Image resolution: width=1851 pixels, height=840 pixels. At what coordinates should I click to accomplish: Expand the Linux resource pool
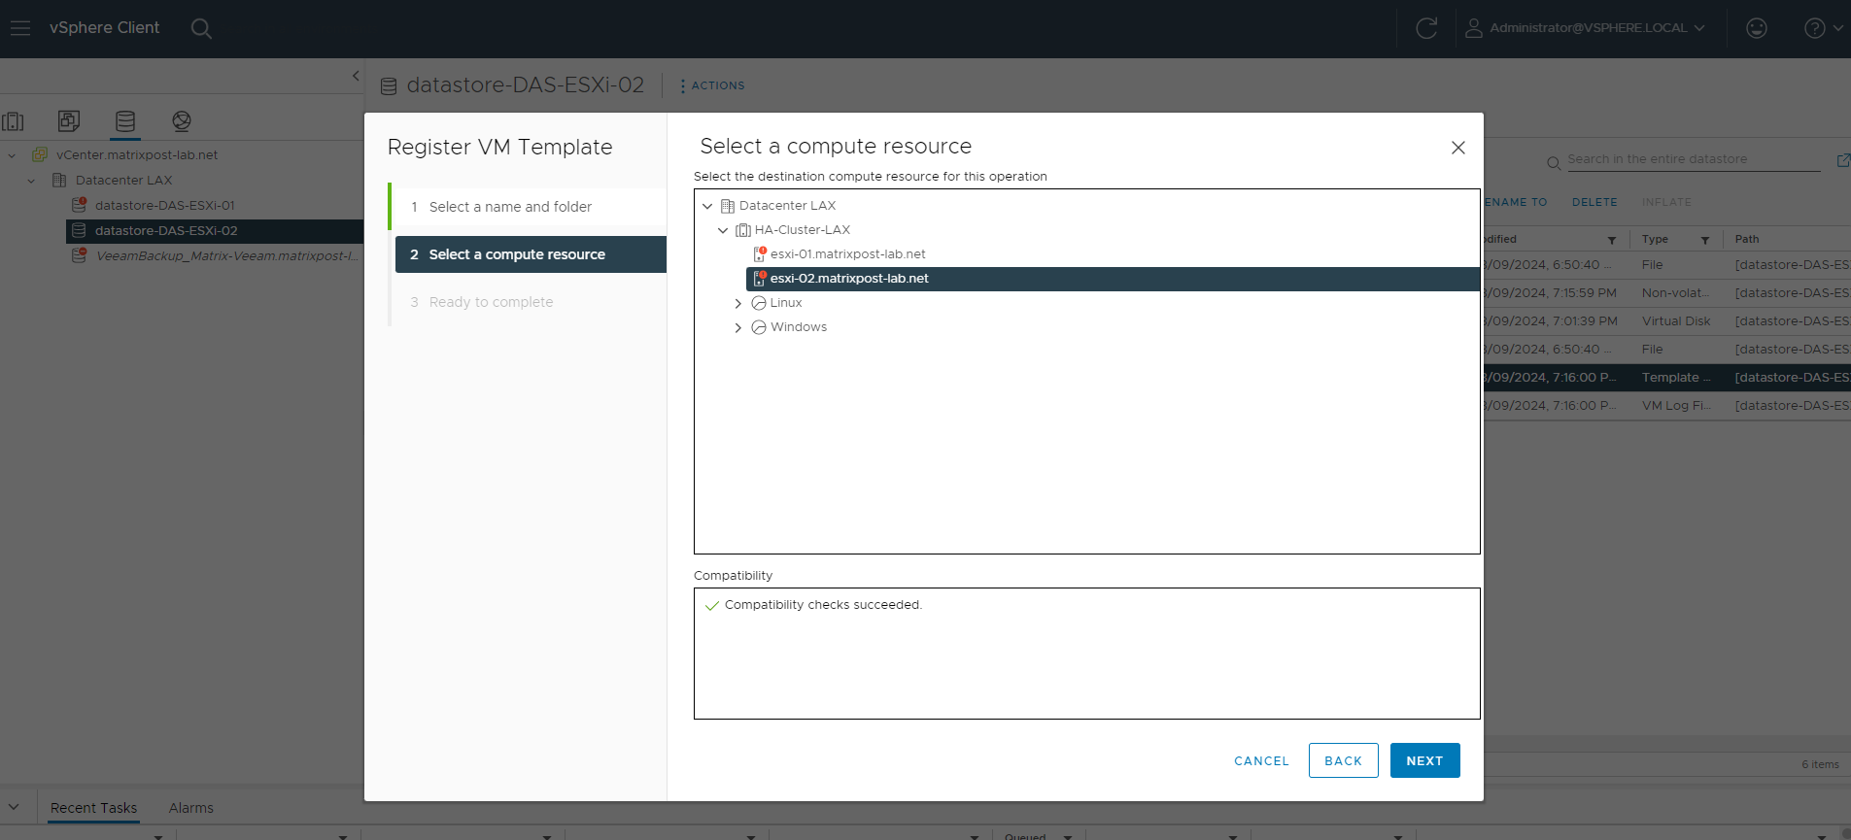(x=738, y=303)
